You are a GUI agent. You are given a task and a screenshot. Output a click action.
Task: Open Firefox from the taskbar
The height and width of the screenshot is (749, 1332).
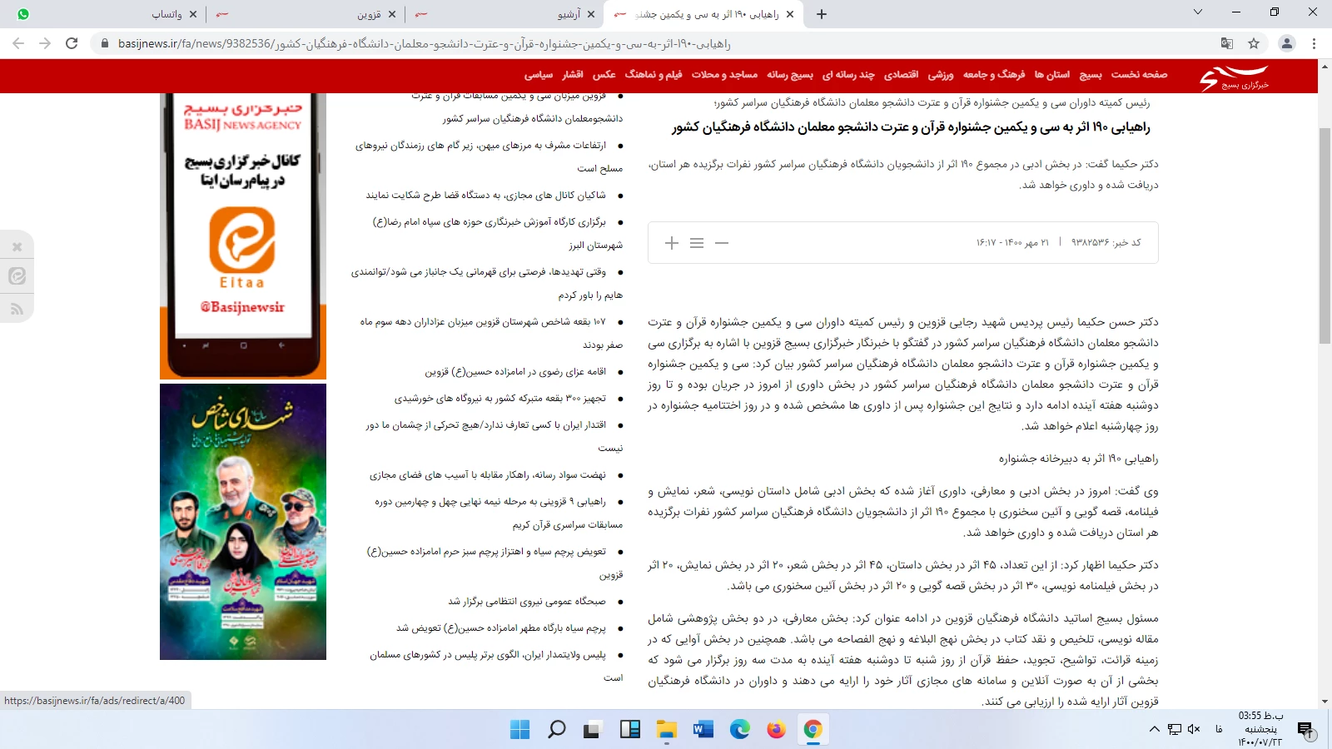pos(776,730)
